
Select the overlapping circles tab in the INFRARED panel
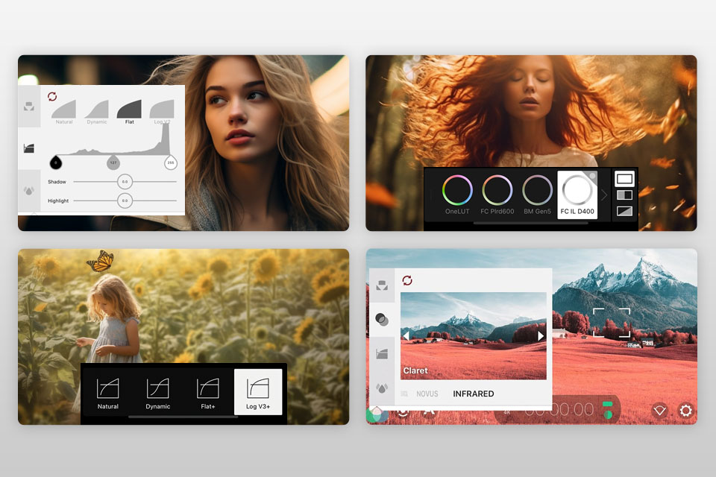click(382, 320)
